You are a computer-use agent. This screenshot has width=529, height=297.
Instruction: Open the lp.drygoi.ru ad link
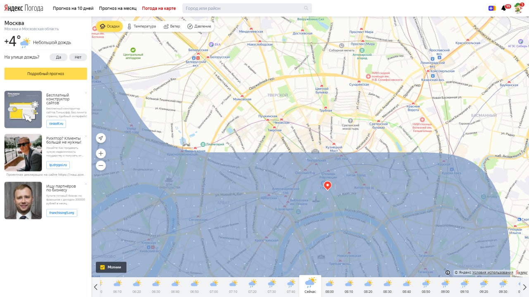[58, 165]
